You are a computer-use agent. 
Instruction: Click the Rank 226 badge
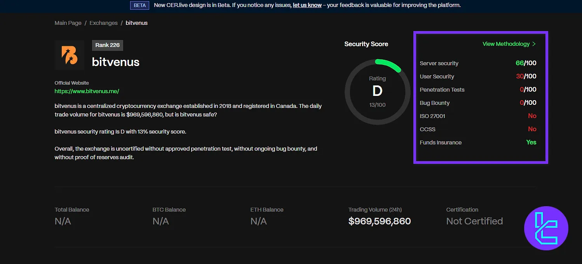pyautogui.click(x=108, y=45)
